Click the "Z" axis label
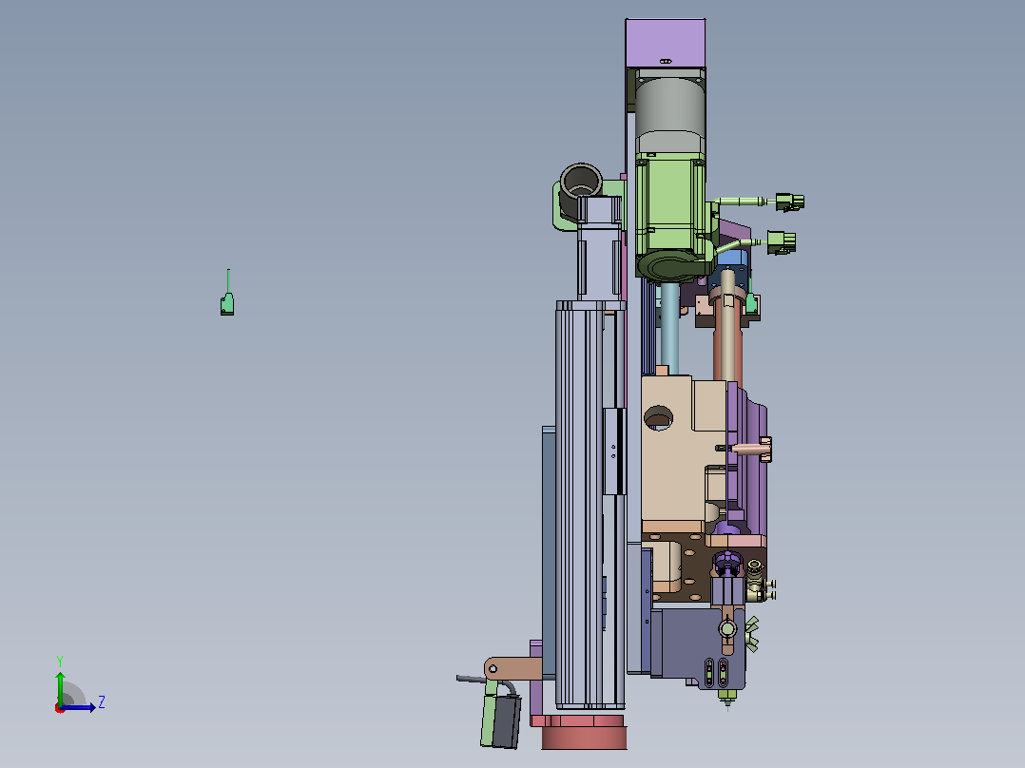 tap(102, 702)
